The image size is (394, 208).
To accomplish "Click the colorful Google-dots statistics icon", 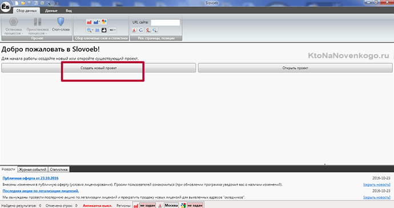I will click(104, 22).
